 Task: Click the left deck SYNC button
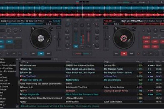point(48,53)
